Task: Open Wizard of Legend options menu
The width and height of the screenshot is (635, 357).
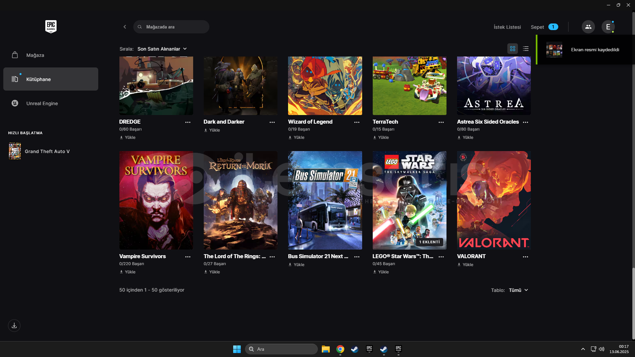Action: point(357,122)
